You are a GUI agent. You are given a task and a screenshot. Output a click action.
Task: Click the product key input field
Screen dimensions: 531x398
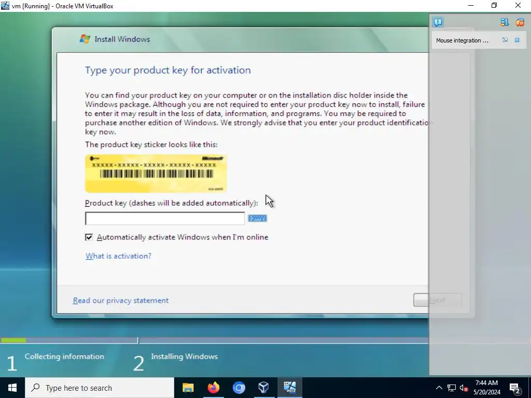tap(164, 218)
